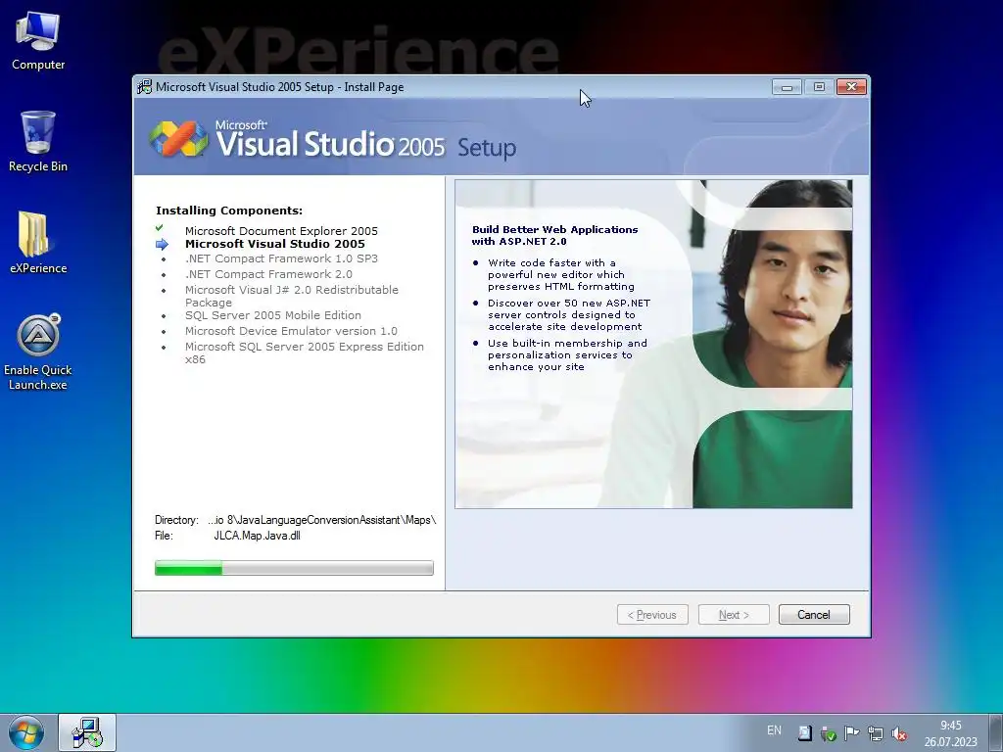The height and width of the screenshot is (752, 1003).
Task: Click the Directory path text
Action: 321,520
